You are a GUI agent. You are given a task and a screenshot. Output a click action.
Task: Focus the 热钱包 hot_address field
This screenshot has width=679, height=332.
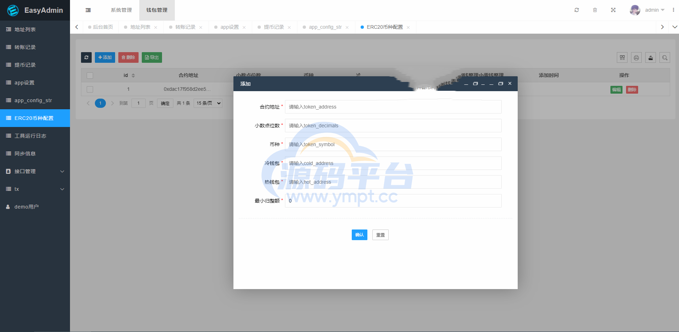tap(393, 182)
